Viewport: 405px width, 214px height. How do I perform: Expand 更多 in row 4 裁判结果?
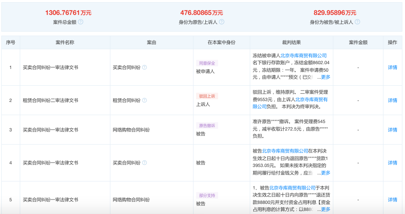click(x=325, y=173)
